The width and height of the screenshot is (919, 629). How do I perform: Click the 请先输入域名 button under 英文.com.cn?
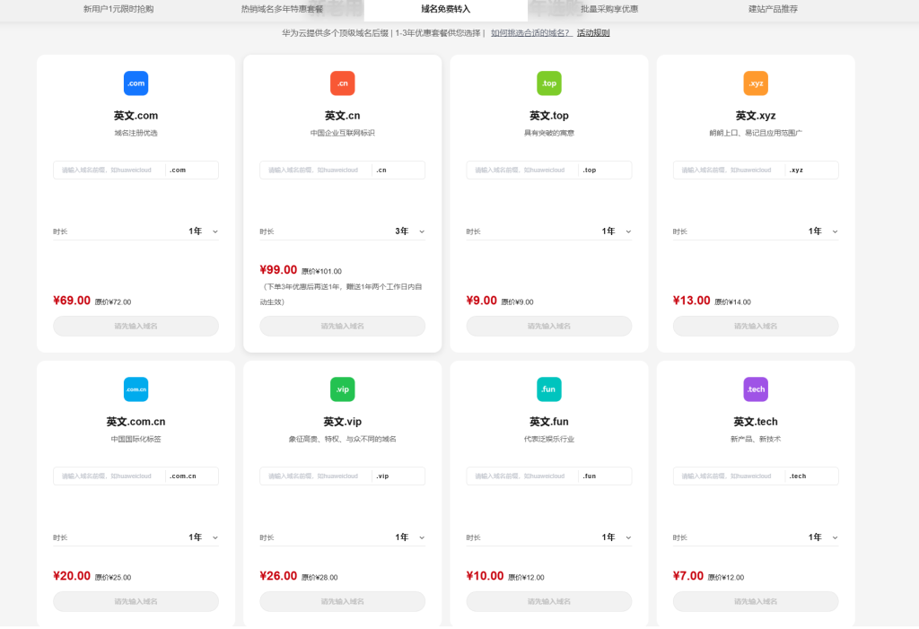pos(136,601)
